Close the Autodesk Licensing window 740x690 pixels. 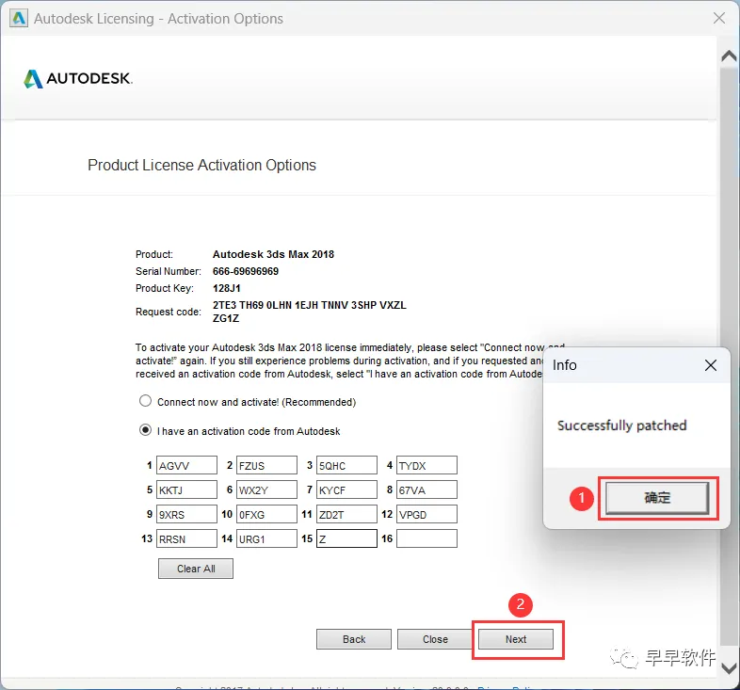coord(718,19)
